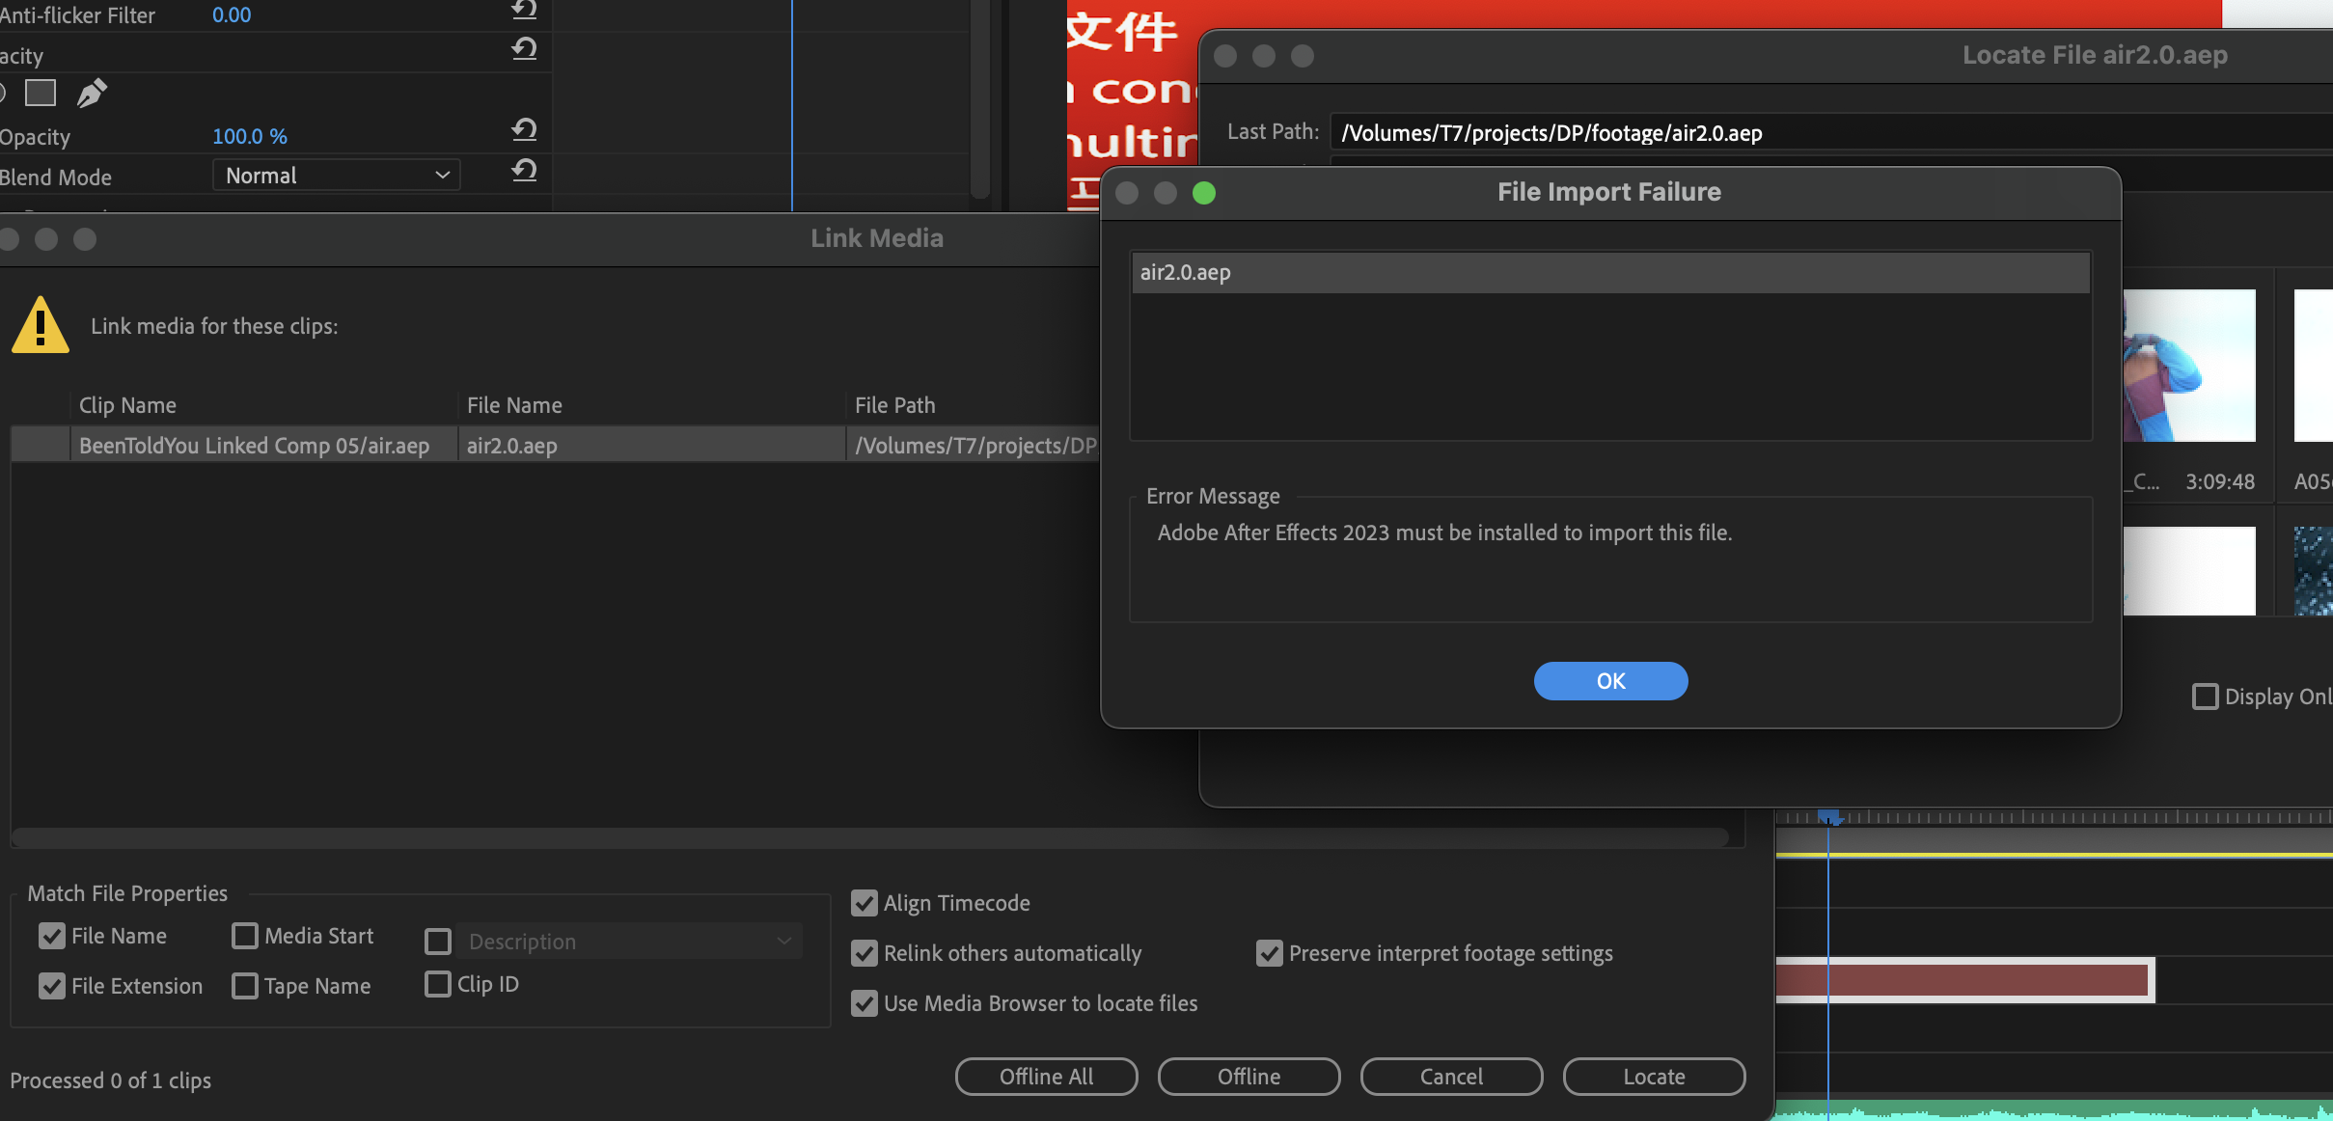
Task: Open the Blend Mode Normal dropdown
Action: point(336,176)
